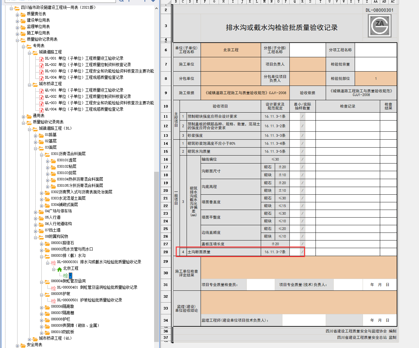The width and height of the screenshot is (419, 348).
Task: Click the 北京工程 cell in the form
Action: point(231,50)
